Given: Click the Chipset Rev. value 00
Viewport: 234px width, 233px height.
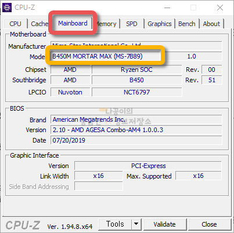Looking at the screenshot, I should 211,70.
